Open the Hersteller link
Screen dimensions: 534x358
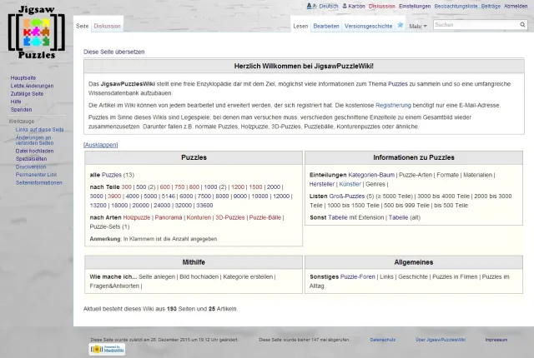point(322,184)
